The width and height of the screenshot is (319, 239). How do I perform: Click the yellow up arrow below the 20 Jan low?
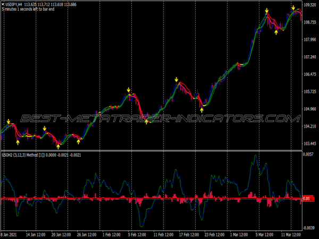[x=58, y=146]
